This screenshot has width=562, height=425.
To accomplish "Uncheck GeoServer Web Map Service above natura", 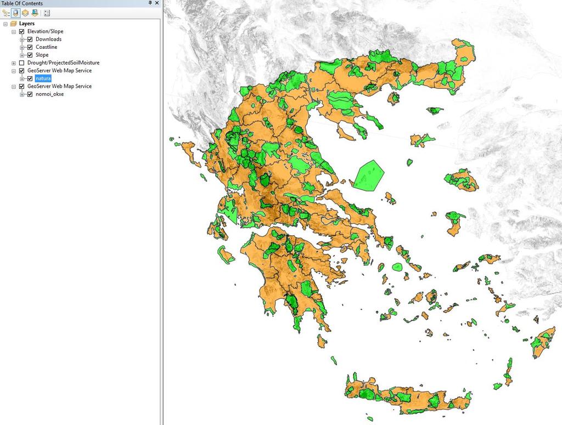I will pos(21,71).
